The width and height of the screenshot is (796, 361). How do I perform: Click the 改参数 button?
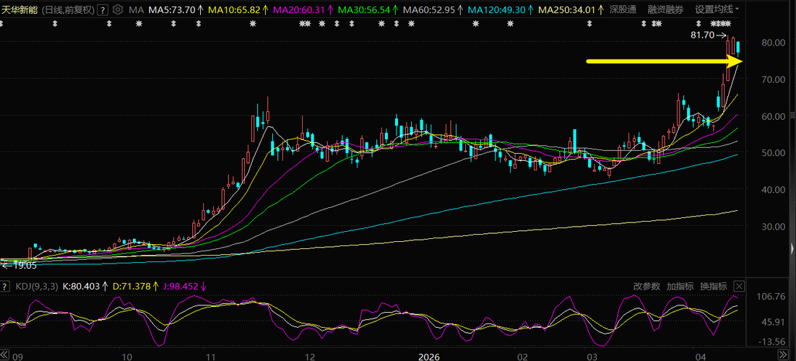point(646,286)
